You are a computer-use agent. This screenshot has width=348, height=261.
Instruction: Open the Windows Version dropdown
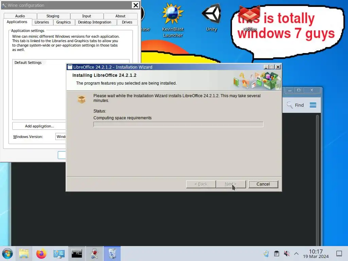pos(60,137)
